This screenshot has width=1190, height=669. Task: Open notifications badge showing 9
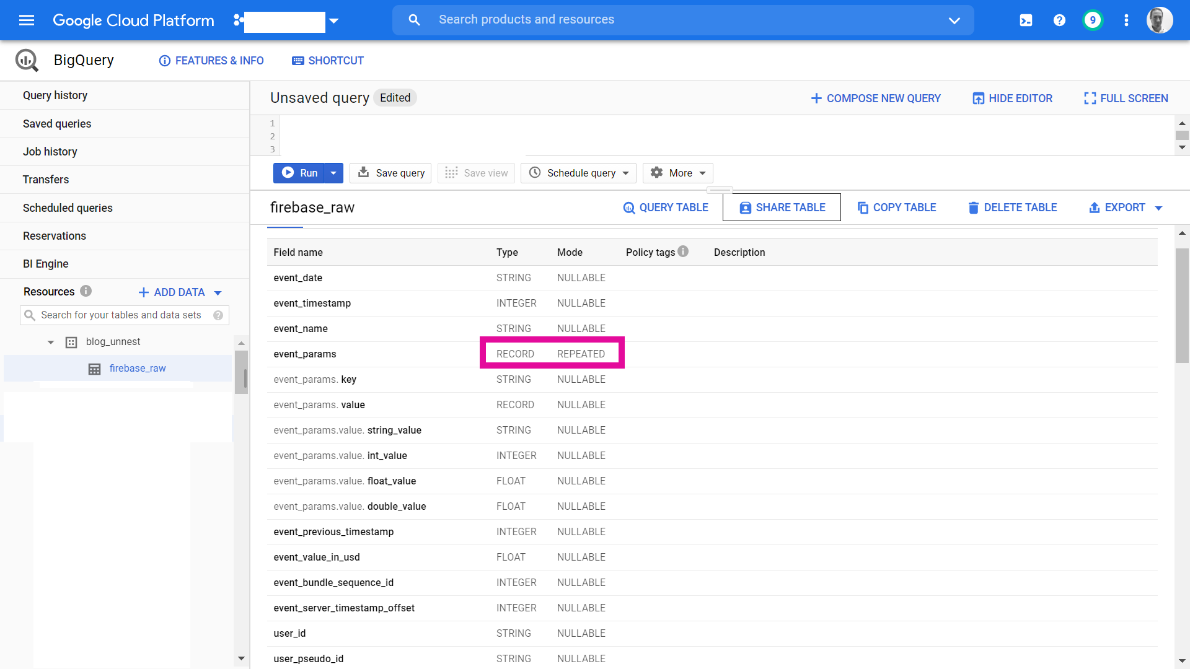[1093, 20]
